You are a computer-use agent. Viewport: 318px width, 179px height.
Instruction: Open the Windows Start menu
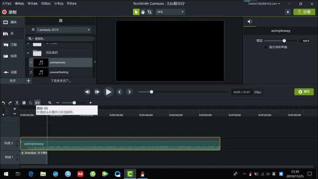(6, 174)
